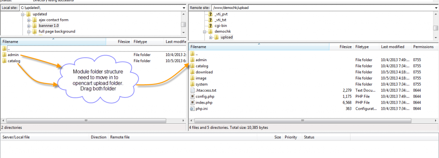Select the index.php file icon
The height and width of the screenshot is (158, 439).
click(192, 103)
